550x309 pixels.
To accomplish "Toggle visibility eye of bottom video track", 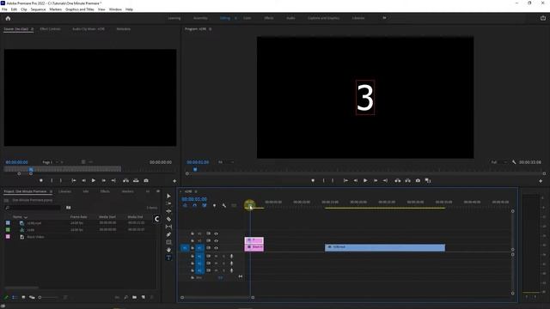I will (x=216, y=248).
